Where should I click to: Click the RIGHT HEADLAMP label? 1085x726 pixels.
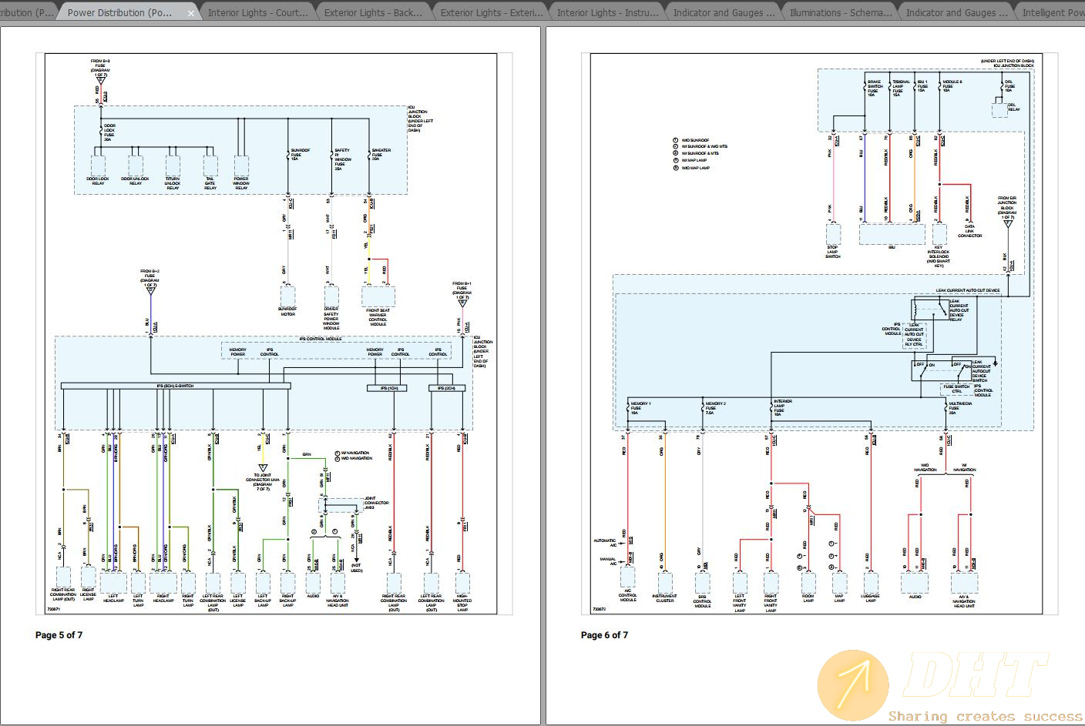tap(163, 597)
